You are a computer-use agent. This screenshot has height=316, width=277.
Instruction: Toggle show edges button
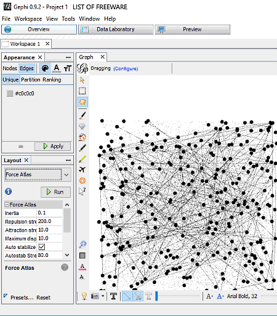point(127,296)
